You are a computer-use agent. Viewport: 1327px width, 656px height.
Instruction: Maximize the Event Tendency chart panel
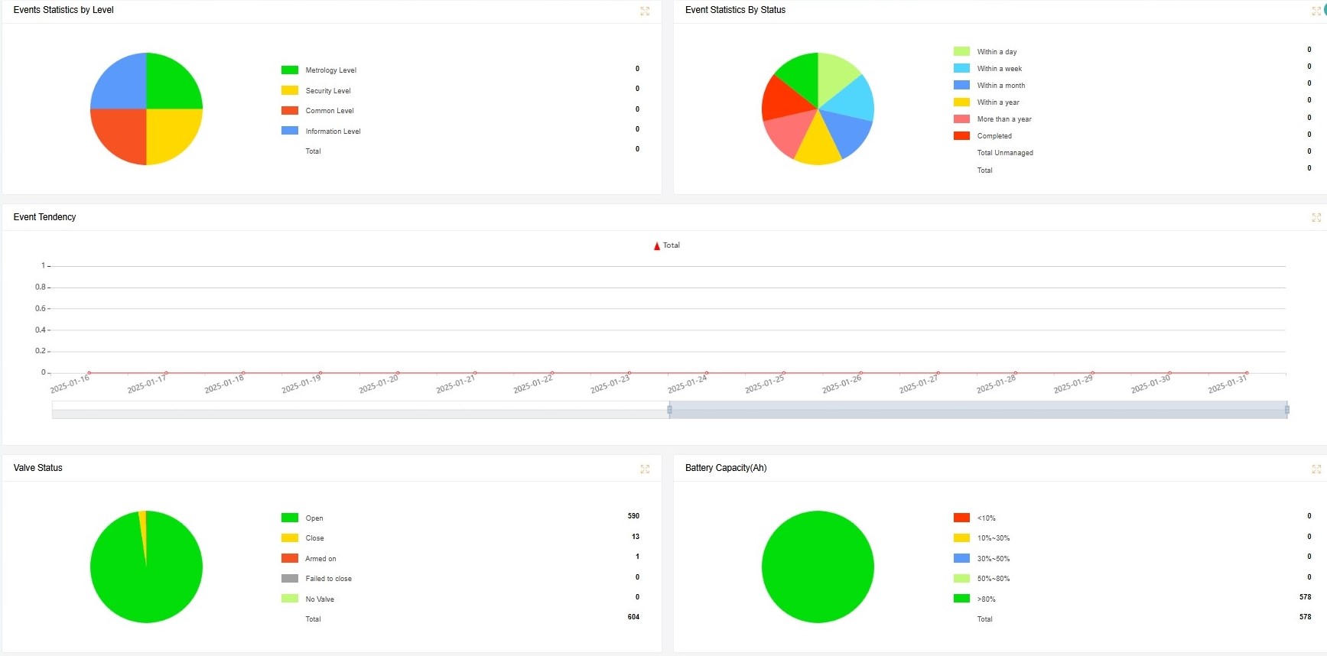1316,218
